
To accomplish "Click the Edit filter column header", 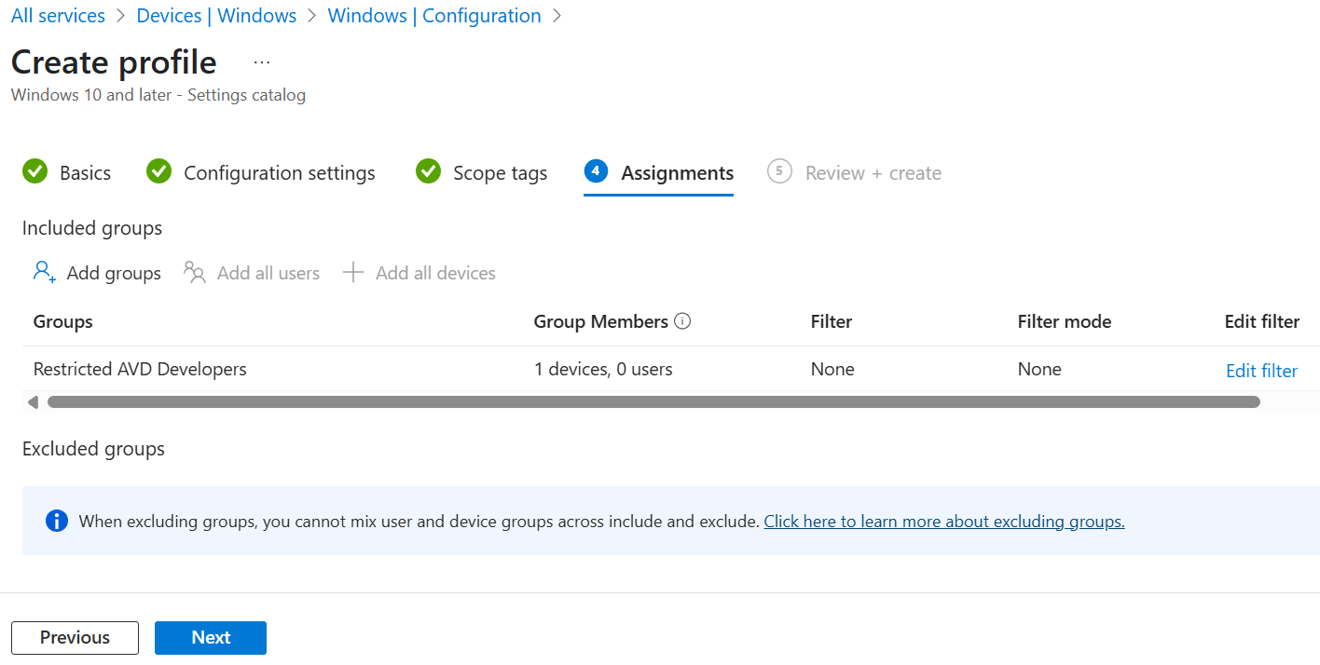I will pyautogui.click(x=1262, y=321).
